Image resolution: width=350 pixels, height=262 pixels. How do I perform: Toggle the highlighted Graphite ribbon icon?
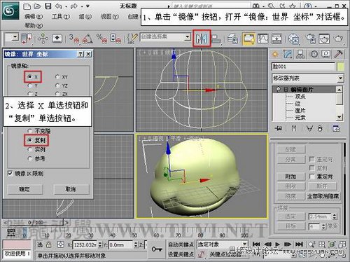(x=248, y=39)
